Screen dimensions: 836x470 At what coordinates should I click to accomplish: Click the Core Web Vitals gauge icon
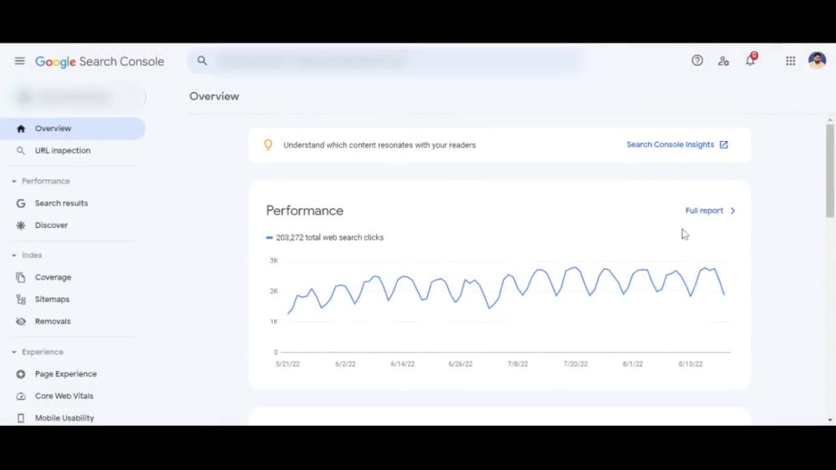pyautogui.click(x=21, y=396)
